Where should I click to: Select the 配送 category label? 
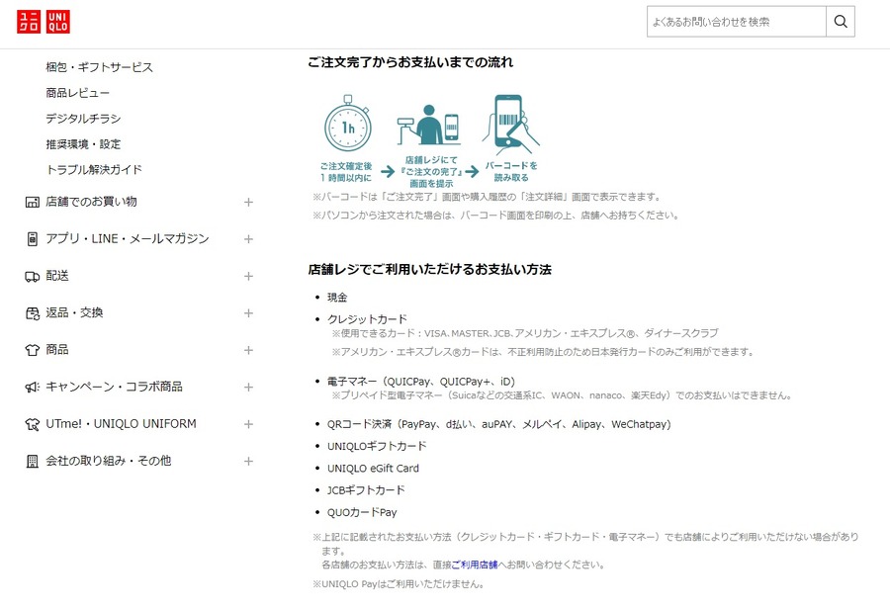coord(57,276)
